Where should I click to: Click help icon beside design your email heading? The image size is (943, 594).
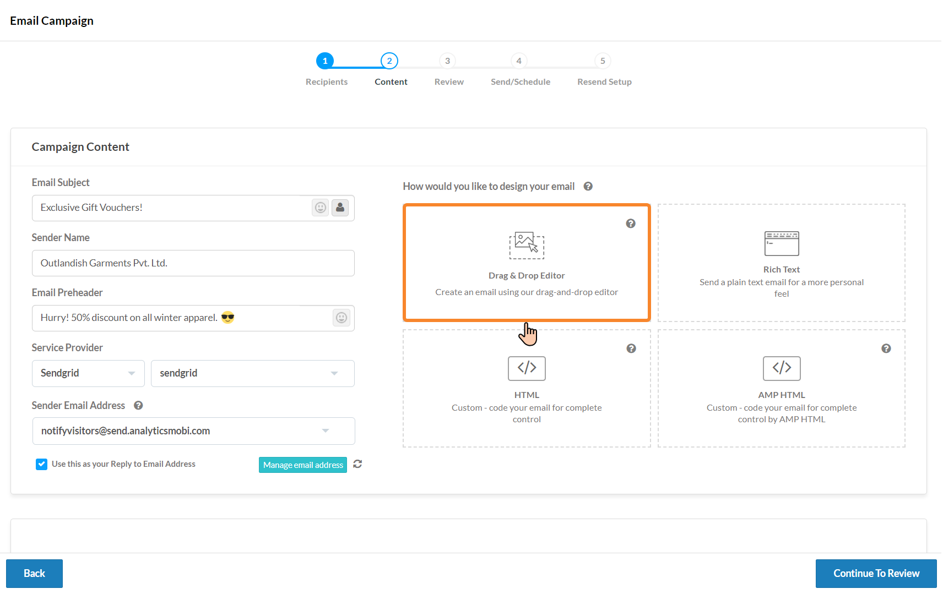(x=588, y=186)
